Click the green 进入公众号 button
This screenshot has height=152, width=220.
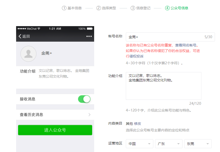pos(55,130)
